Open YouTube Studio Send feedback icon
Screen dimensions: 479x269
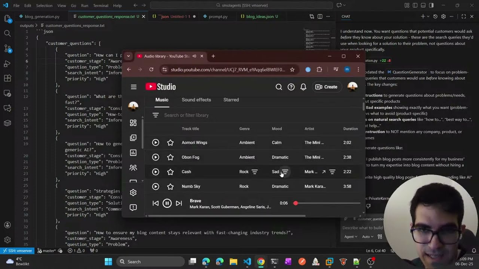133,207
